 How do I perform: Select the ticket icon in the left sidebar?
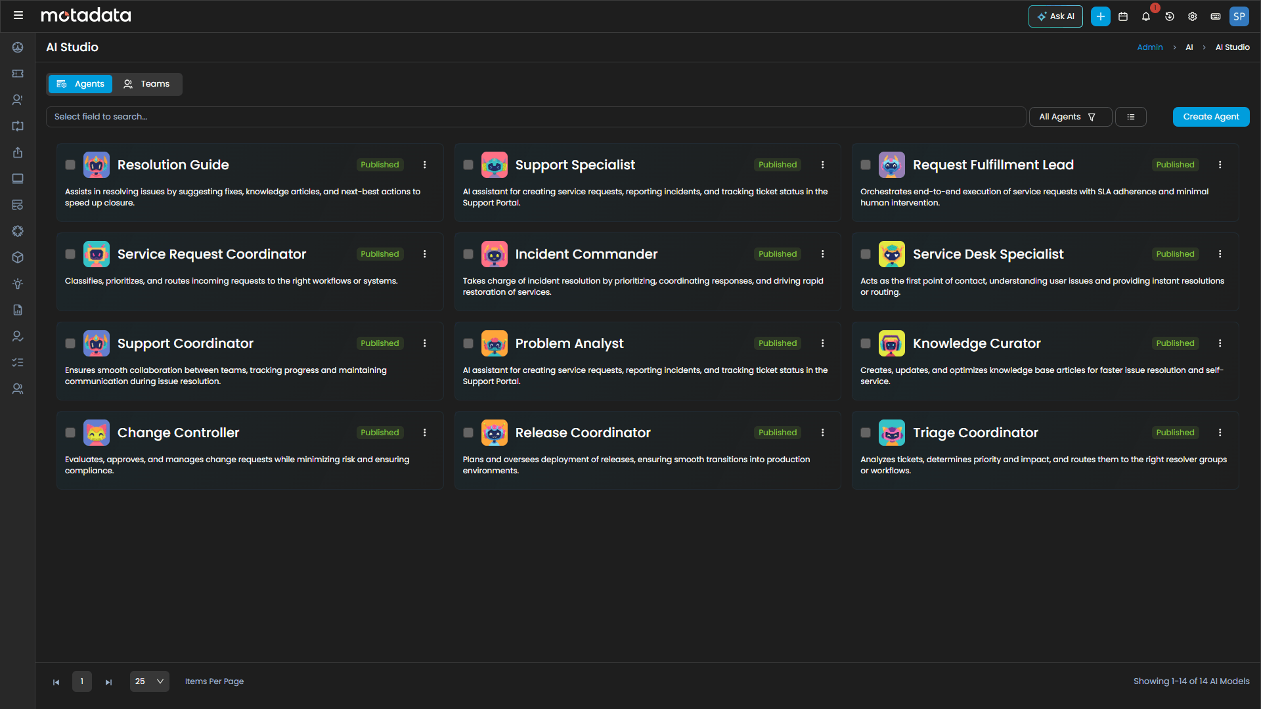coord(18,74)
